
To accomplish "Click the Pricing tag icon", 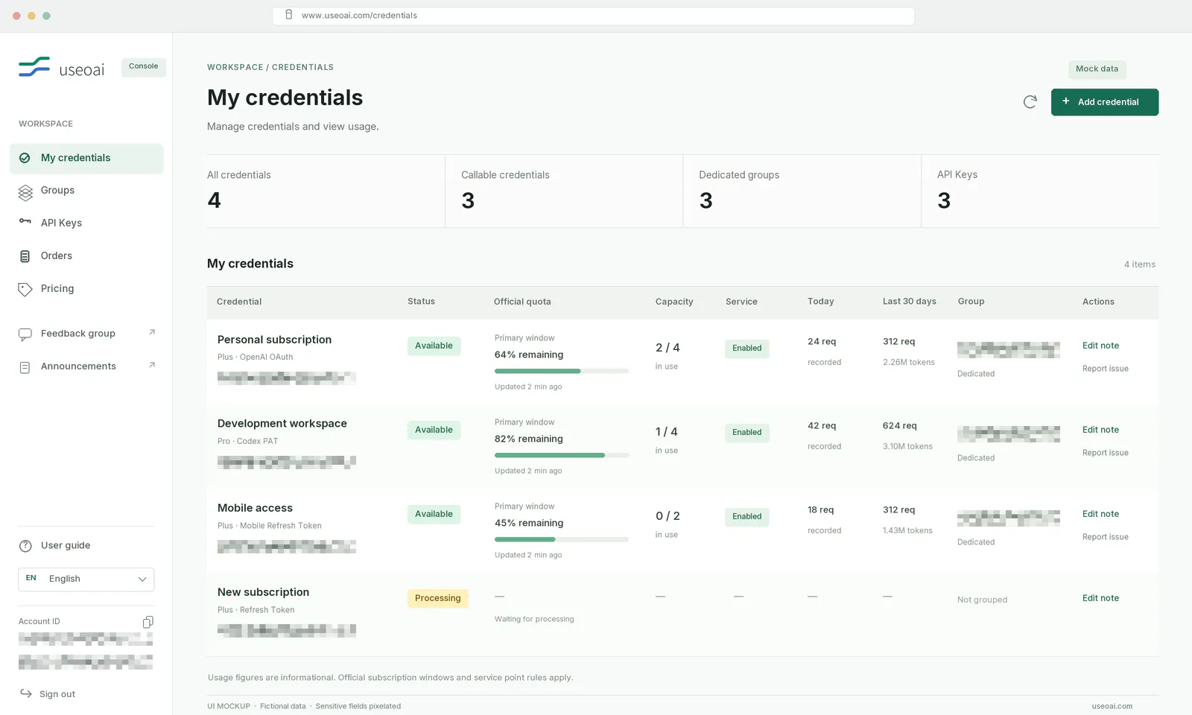I will coord(25,289).
